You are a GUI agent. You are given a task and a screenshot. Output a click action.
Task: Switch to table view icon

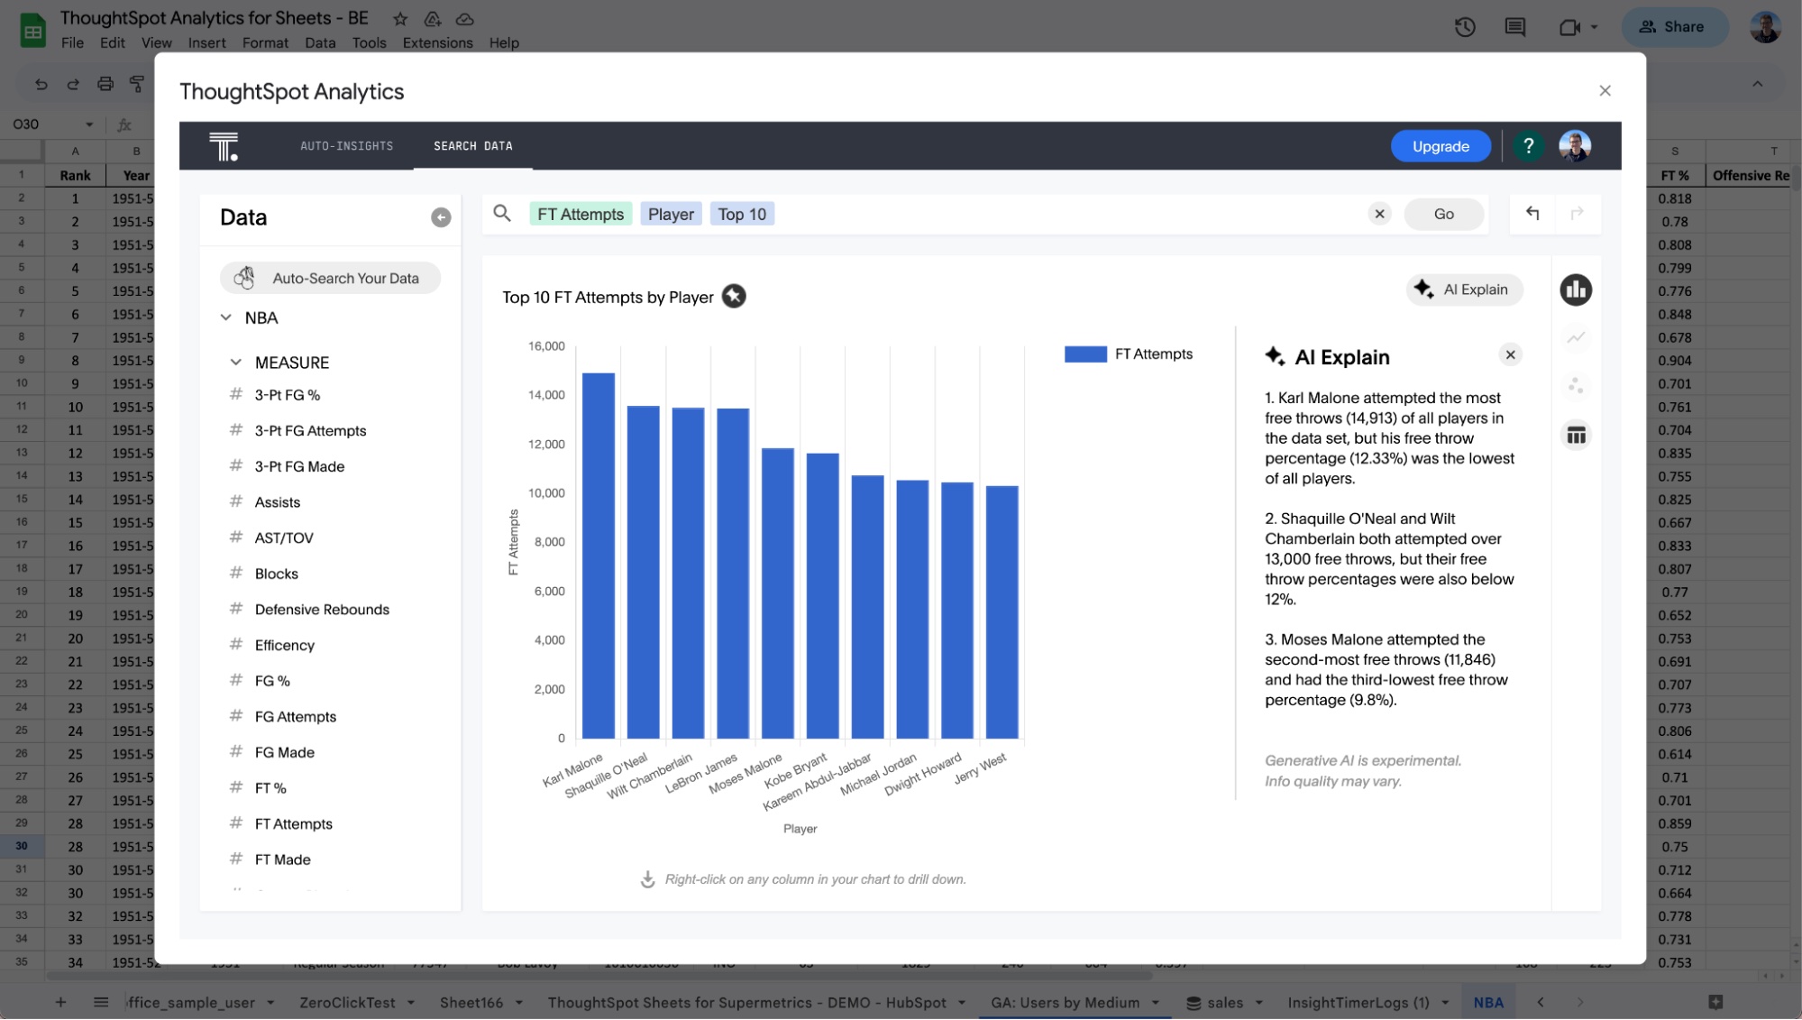click(x=1576, y=436)
